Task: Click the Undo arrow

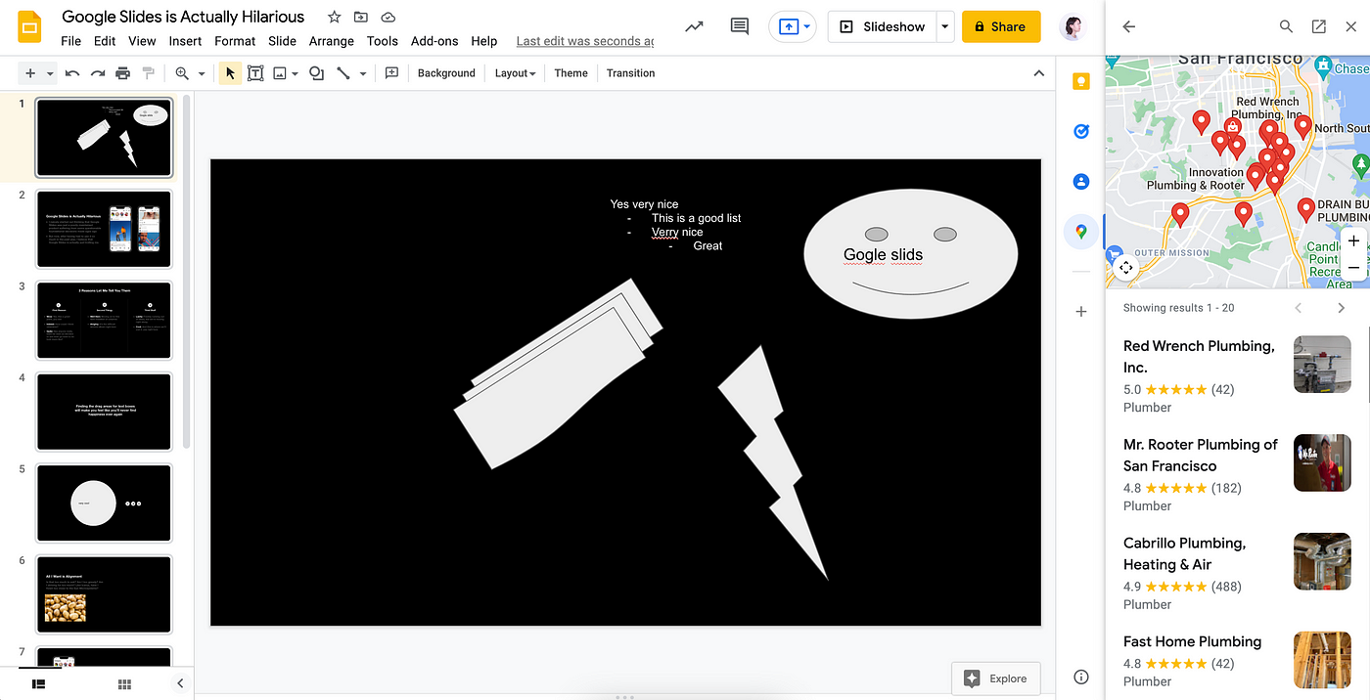Action: coord(72,73)
